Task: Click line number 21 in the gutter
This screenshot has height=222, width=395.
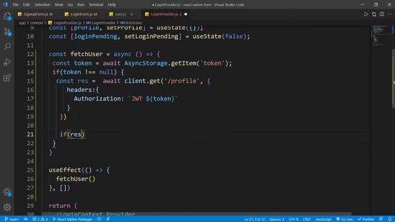Action: pos(30,134)
